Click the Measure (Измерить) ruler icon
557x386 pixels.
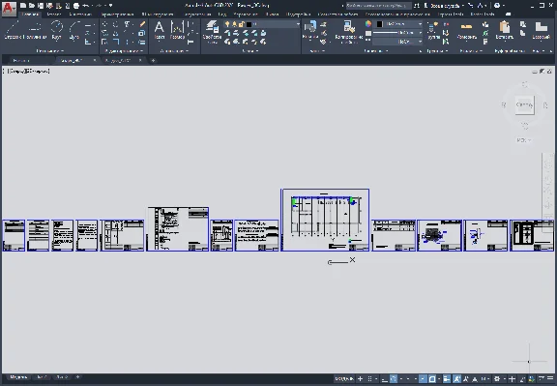(466, 30)
